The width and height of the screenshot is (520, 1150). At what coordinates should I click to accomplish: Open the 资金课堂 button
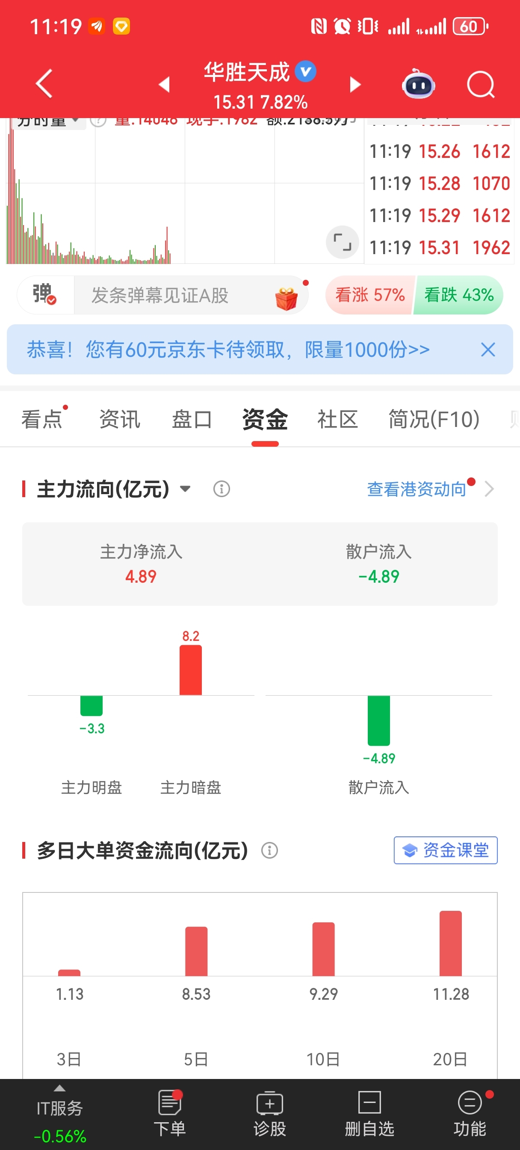pyautogui.click(x=446, y=850)
